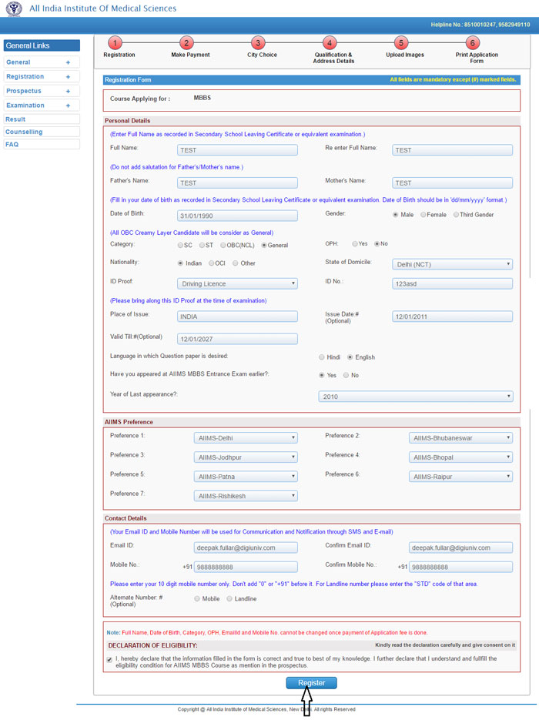The height and width of the screenshot is (720, 539).
Task: Expand the Registration sidebar plus icon
Action: click(68, 77)
